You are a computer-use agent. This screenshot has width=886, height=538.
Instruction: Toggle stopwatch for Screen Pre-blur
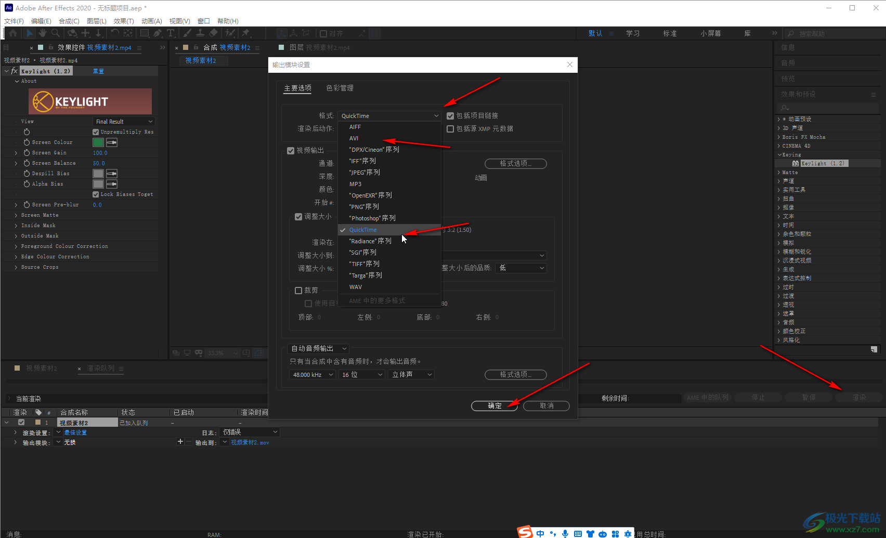(x=27, y=205)
